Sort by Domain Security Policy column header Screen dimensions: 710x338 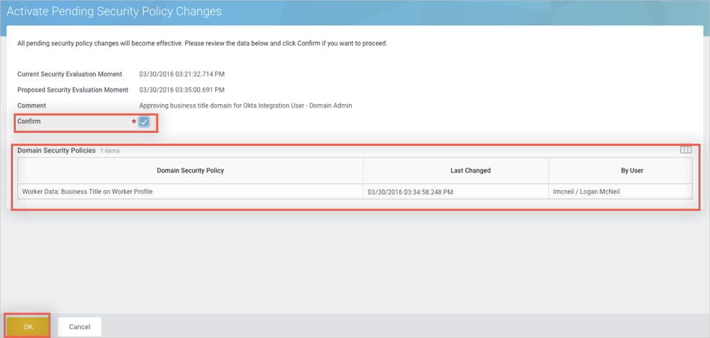[x=190, y=170]
